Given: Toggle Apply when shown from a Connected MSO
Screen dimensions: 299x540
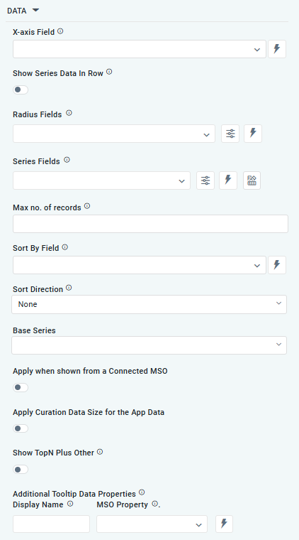Looking at the screenshot, I should pos(21,387).
